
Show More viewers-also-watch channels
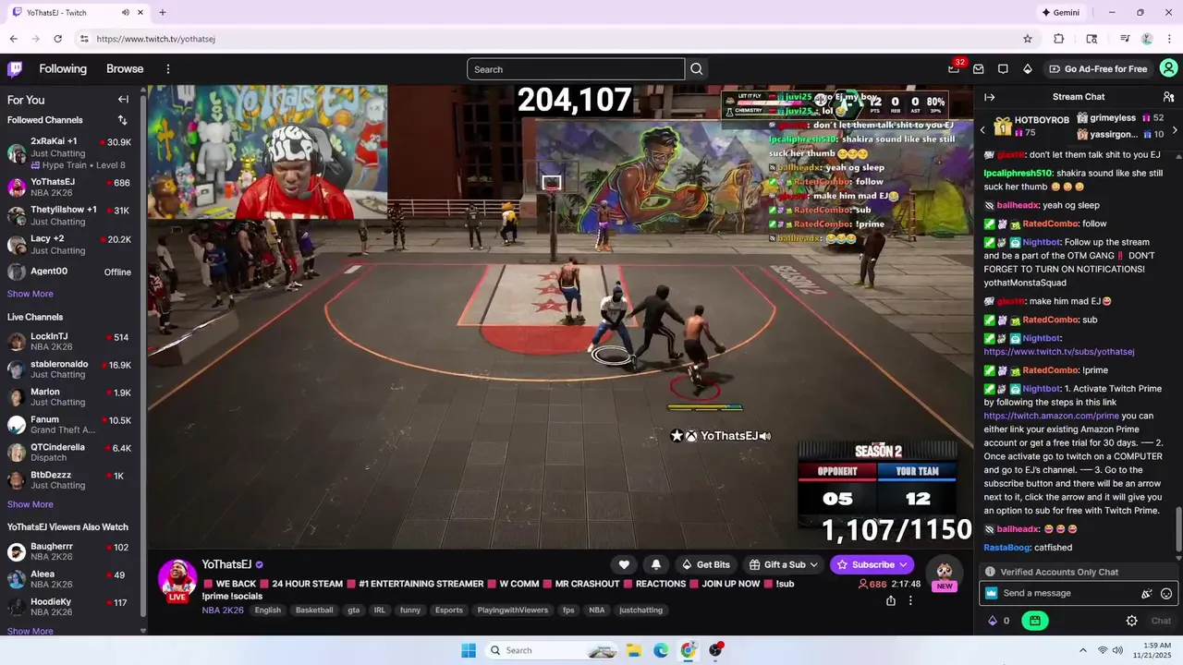30,631
